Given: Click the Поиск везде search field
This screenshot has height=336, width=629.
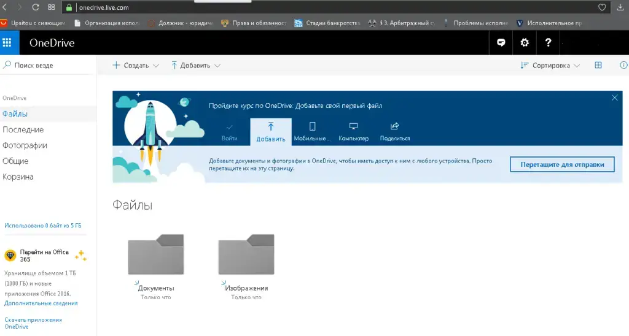Looking at the screenshot, I should pos(49,66).
